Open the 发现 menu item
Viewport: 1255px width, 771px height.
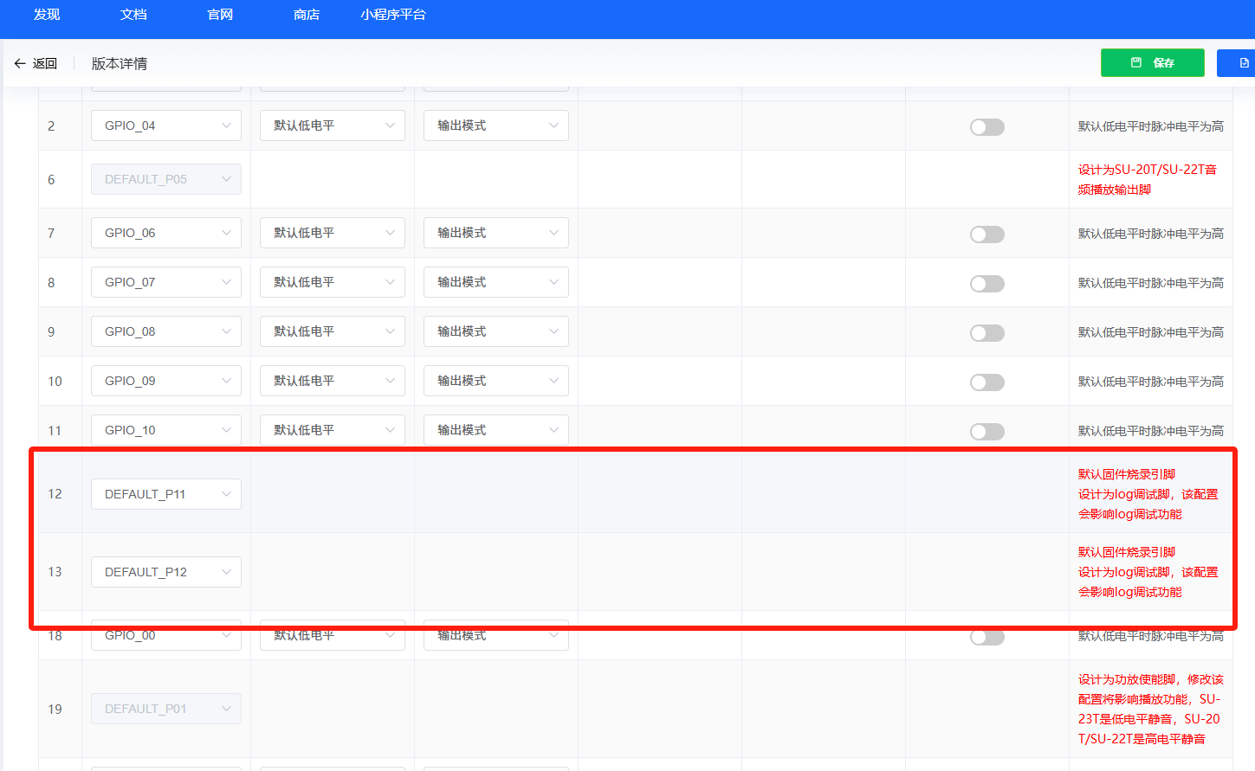pos(47,15)
